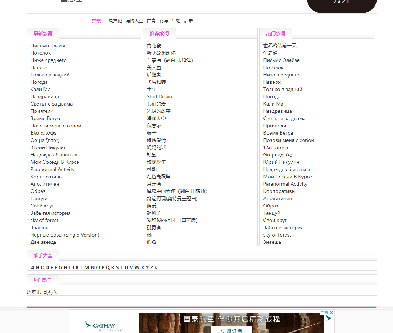
Task: Open 孤勇者 lyrics
Action: coord(154,227)
